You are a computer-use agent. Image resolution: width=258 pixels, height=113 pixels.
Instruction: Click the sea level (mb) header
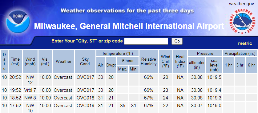[214, 65]
